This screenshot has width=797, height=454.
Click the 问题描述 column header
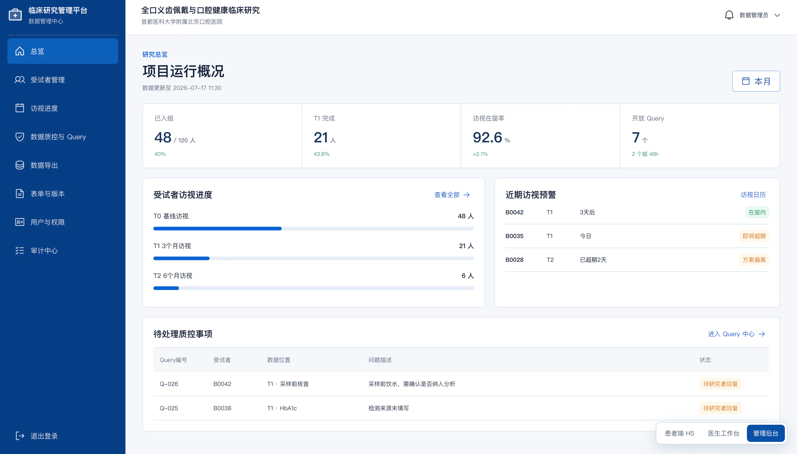pos(380,360)
